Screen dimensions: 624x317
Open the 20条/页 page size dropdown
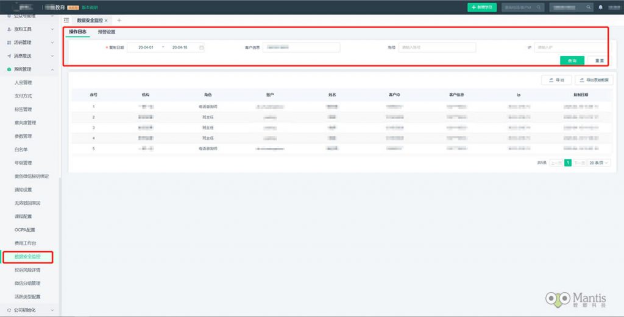(x=599, y=163)
